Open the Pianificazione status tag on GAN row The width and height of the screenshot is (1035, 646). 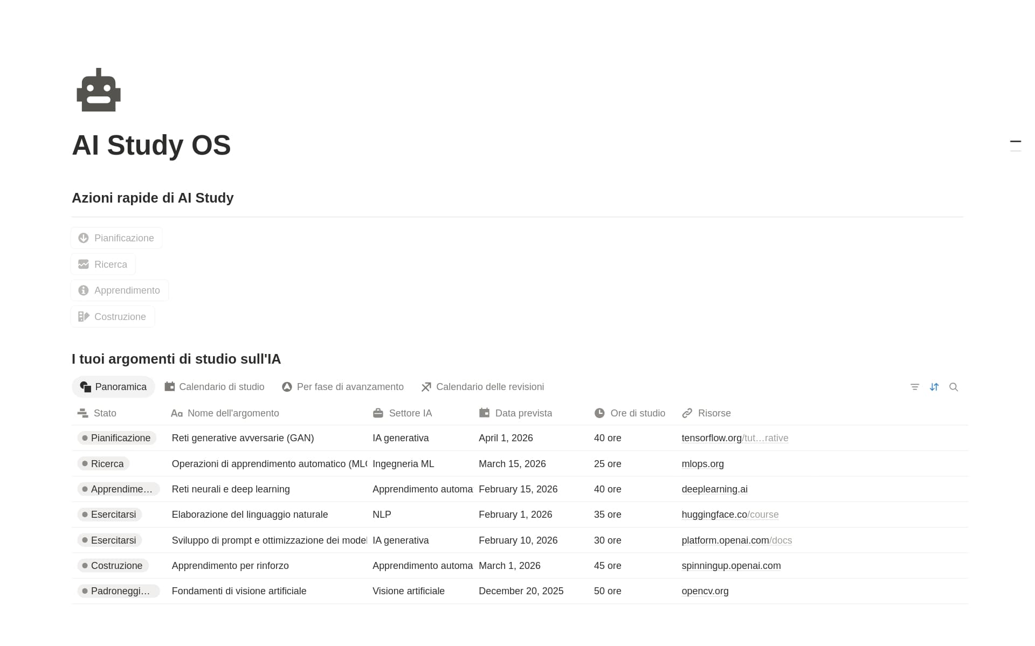pos(117,438)
